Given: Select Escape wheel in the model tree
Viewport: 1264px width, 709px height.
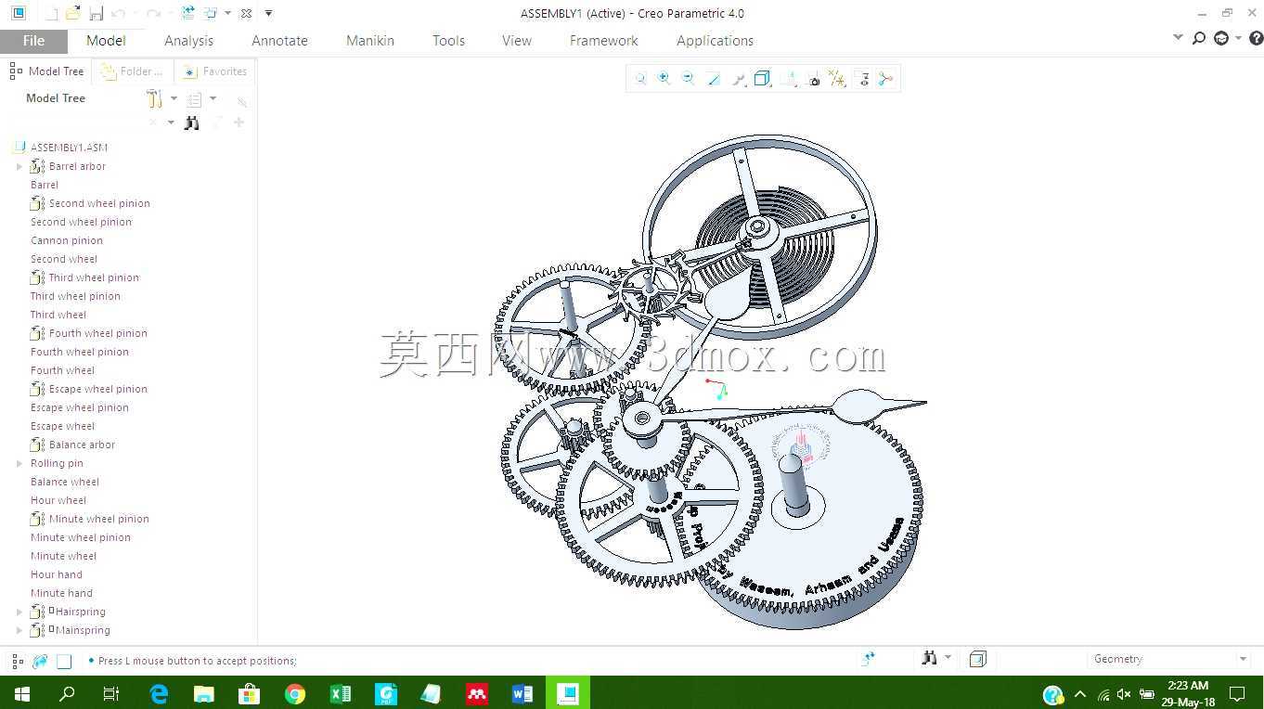Looking at the screenshot, I should pos(63,426).
